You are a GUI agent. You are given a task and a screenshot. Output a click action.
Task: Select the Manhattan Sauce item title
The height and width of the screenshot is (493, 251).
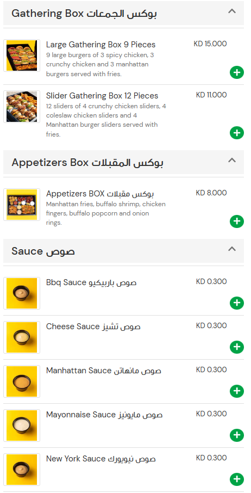click(x=104, y=371)
